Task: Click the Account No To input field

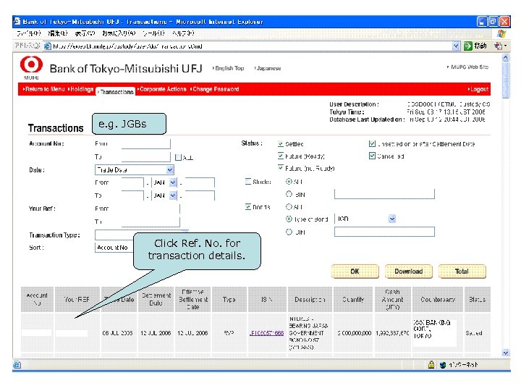Action: pos(146,157)
